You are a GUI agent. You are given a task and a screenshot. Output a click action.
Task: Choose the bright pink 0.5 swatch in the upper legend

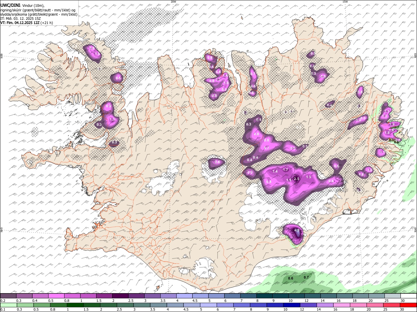click(x=56, y=296)
